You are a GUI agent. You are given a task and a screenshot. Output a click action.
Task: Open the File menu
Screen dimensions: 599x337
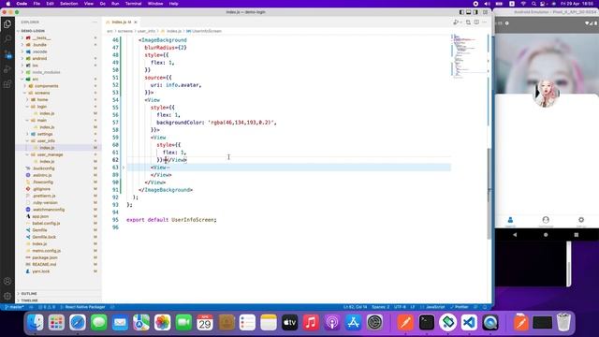pos(37,4)
